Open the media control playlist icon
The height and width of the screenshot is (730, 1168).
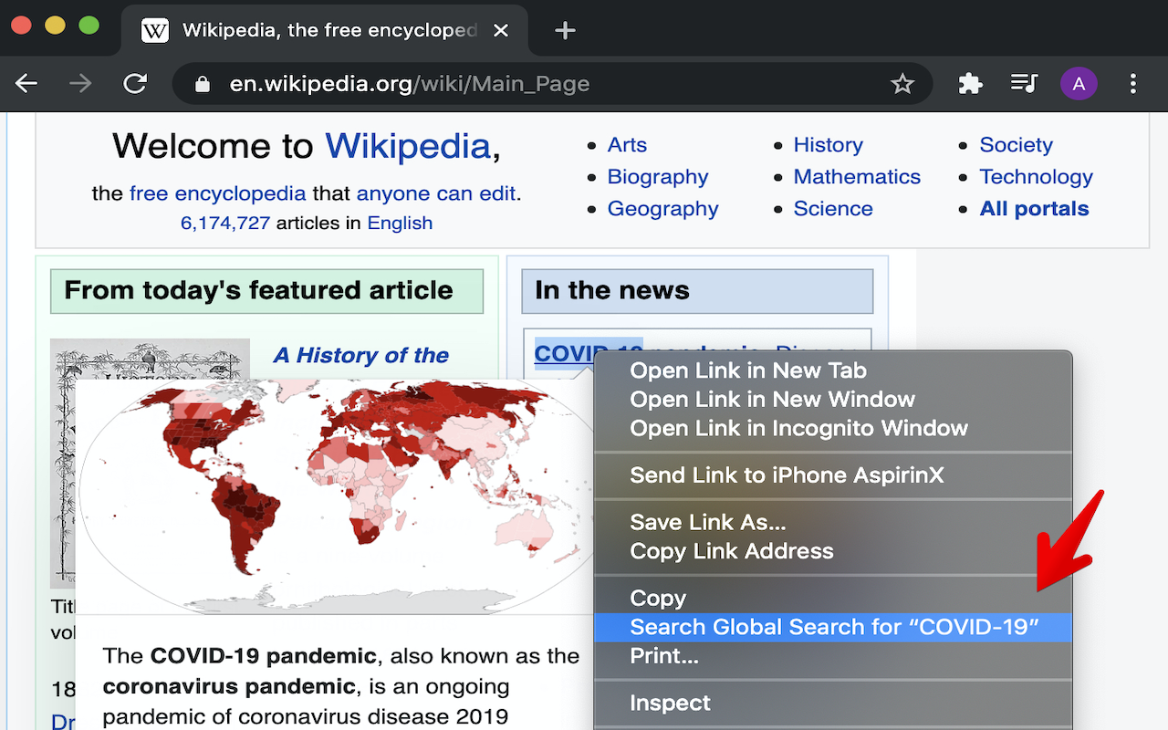[x=1024, y=84]
